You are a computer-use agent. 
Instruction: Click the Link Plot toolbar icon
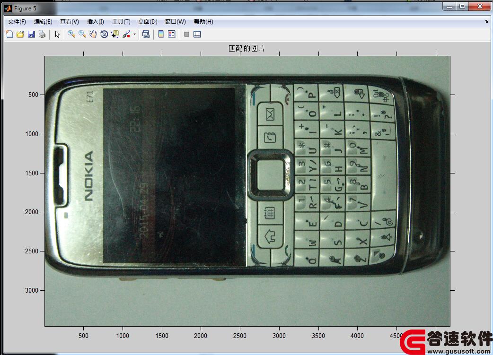(x=146, y=34)
